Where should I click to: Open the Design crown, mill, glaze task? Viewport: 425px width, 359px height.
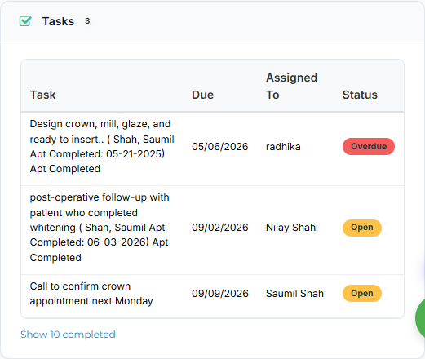point(102,146)
